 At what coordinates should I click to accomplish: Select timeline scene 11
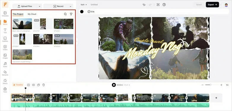point(198,98)
